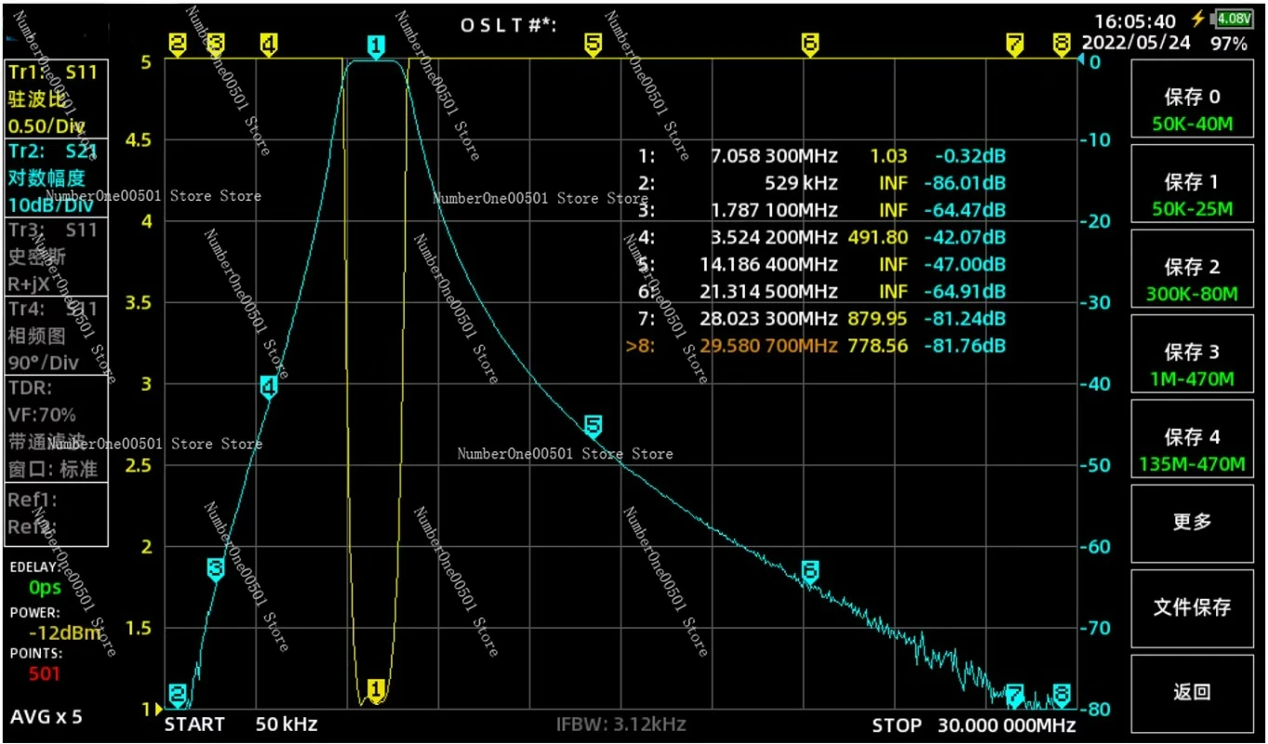Click yellow marker 6 flag at the top
Viewport: 1268px width, 744px height.
[809, 46]
